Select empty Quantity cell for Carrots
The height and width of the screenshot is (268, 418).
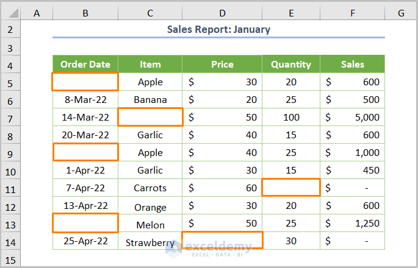pos(291,188)
